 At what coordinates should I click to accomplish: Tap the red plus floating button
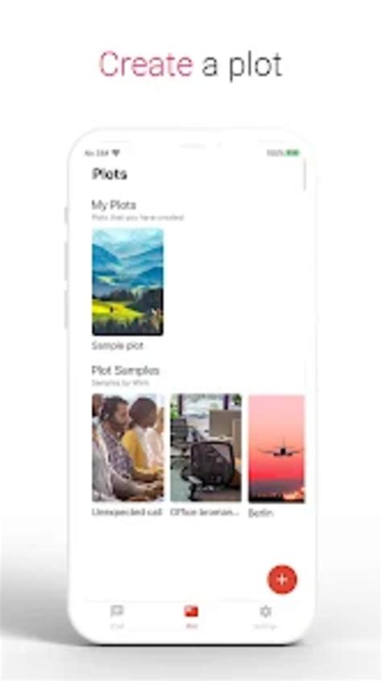[x=282, y=579]
